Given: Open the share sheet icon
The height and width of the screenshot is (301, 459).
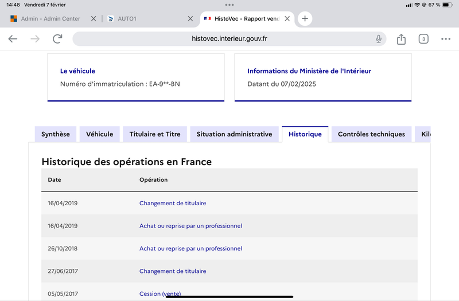Looking at the screenshot, I should 401,39.
